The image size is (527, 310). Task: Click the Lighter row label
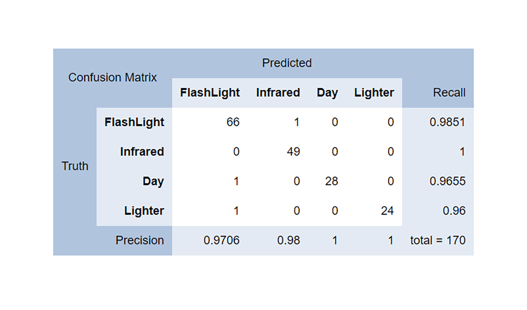click(144, 211)
